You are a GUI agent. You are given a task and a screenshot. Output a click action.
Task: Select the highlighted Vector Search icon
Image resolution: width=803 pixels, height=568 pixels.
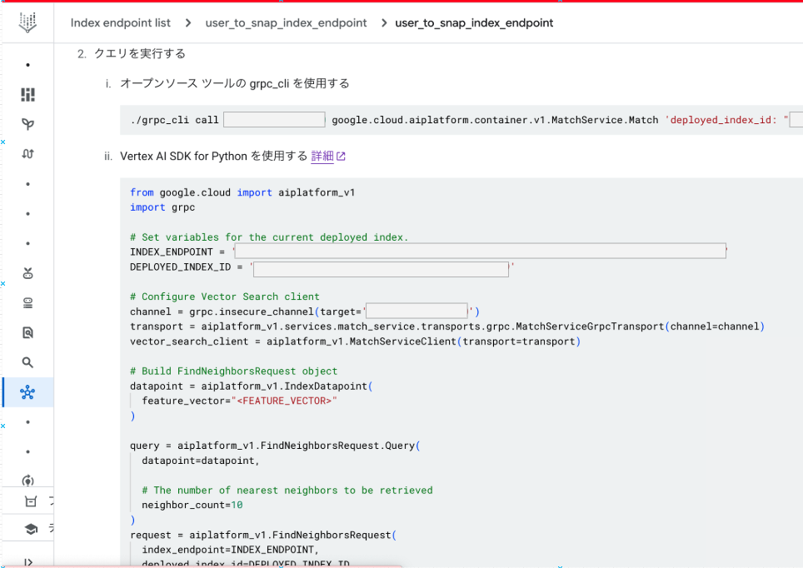[27, 392]
